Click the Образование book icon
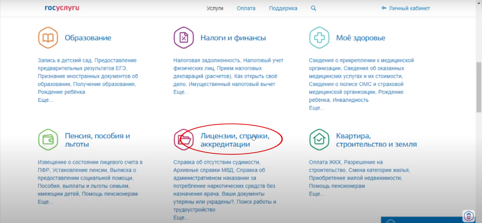The height and width of the screenshot is (223, 482). 48,38
